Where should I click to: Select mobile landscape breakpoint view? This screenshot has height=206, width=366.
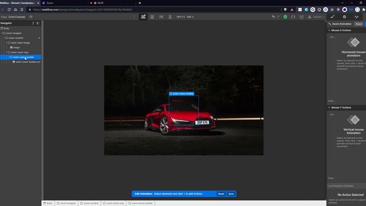[x=161, y=17]
